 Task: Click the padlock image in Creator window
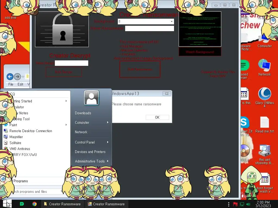click(x=62, y=29)
